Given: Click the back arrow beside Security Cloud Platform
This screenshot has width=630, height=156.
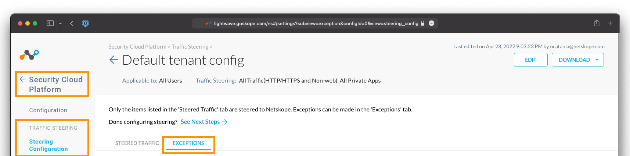Looking at the screenshot, I should (x=22, y=79).
